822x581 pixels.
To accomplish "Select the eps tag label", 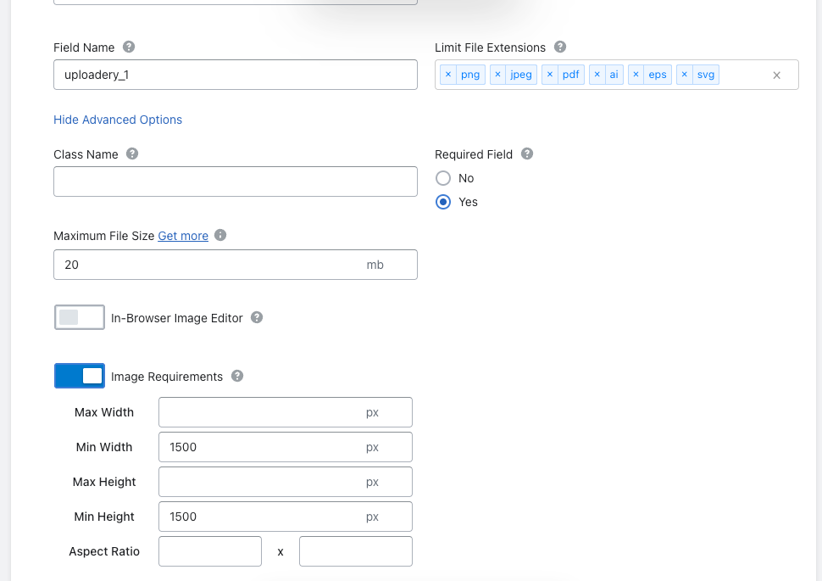I will (658, 75).
